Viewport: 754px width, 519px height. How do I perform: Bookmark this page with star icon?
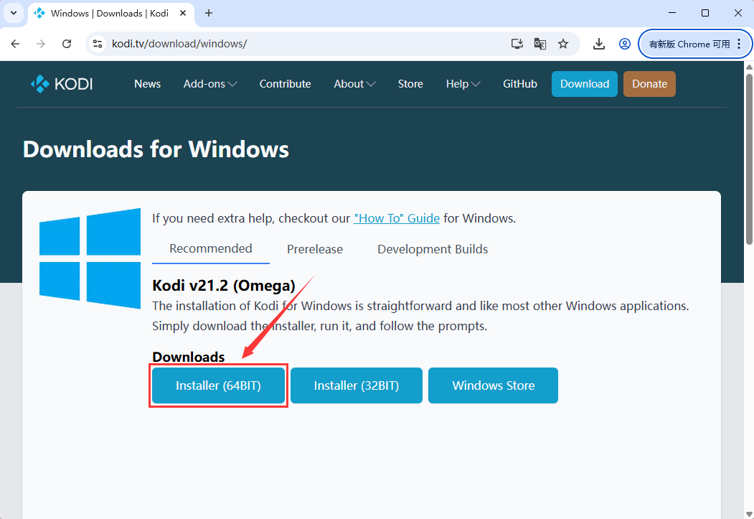[563, 44]
